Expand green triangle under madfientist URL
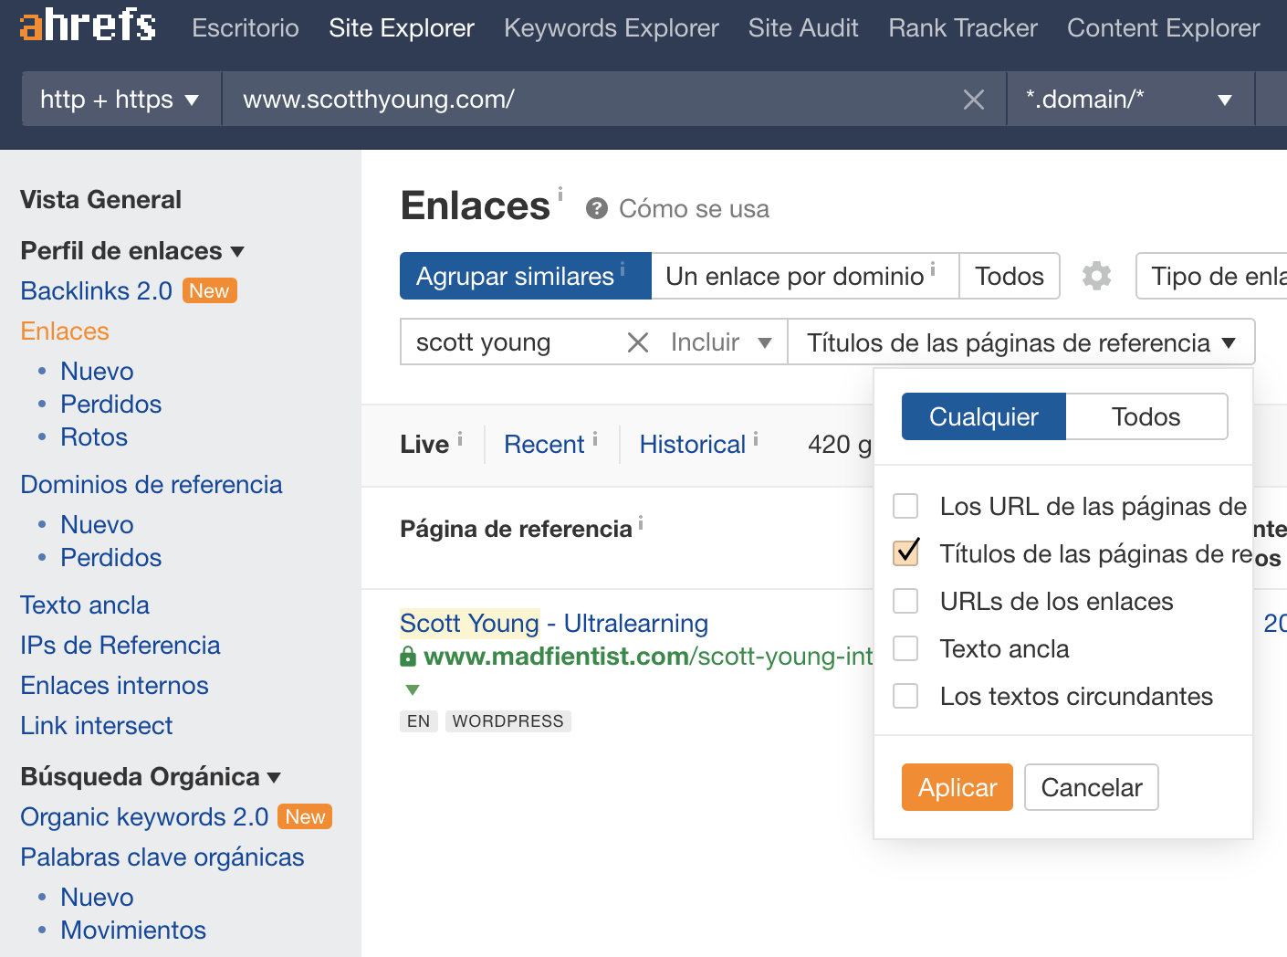This screenshot has width=1287, height=957. (413, 689)
